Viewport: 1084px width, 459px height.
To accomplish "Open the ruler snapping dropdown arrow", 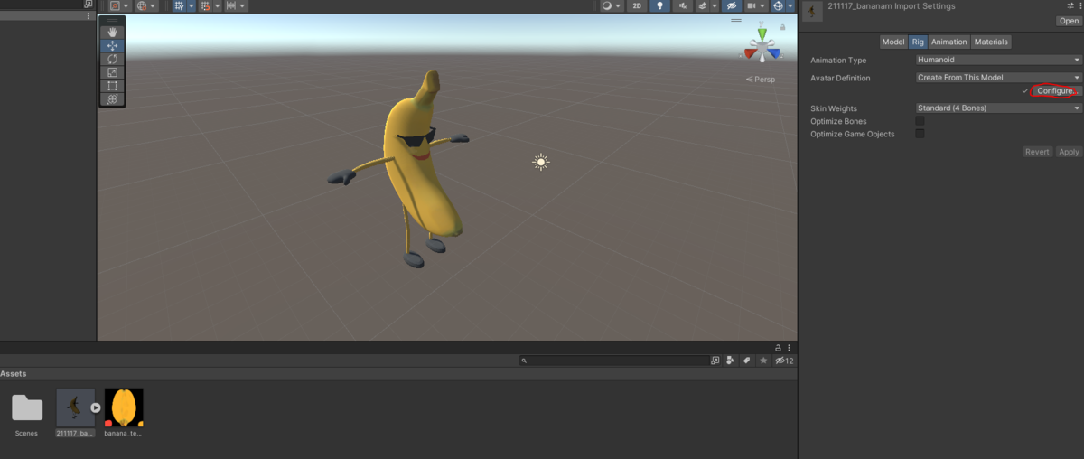I will 244,5.
